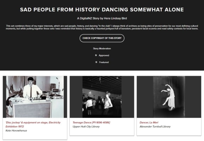The image size is (204, 141).
Task: Follow the 'Disc jockey' & equipment on stage link
Action: [33, 124]
